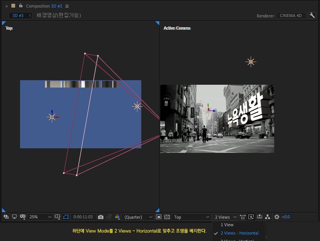Click the 배경영상(편집가능) breadcrumb
The width and height of the screenshot is (320, 241).
[59, 15]
